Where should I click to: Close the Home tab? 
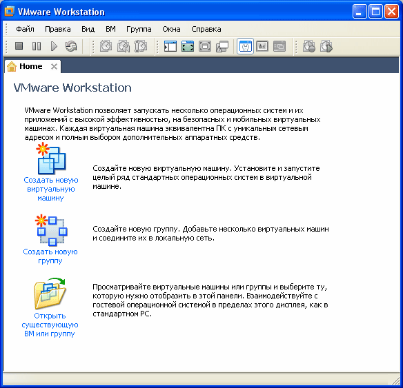pyautogui.click(x=54, y=67)
